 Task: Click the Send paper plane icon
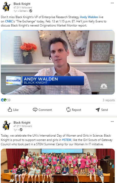[x=98, y=110]
